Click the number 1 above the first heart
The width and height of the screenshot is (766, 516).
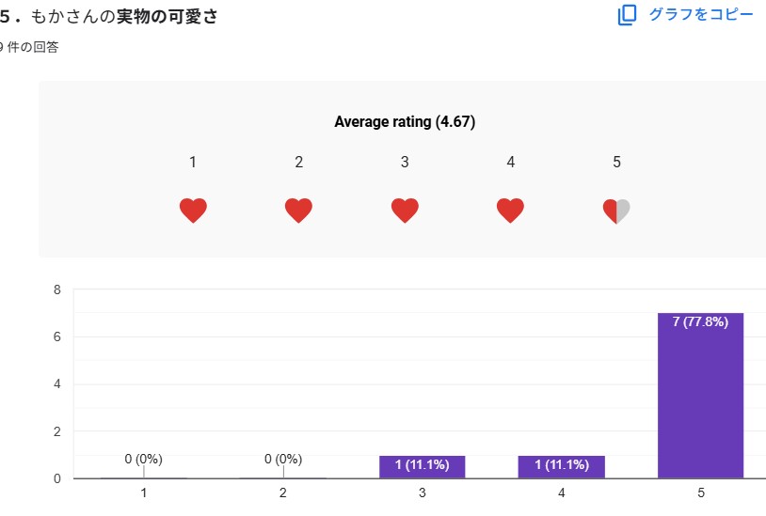(193, 162)
